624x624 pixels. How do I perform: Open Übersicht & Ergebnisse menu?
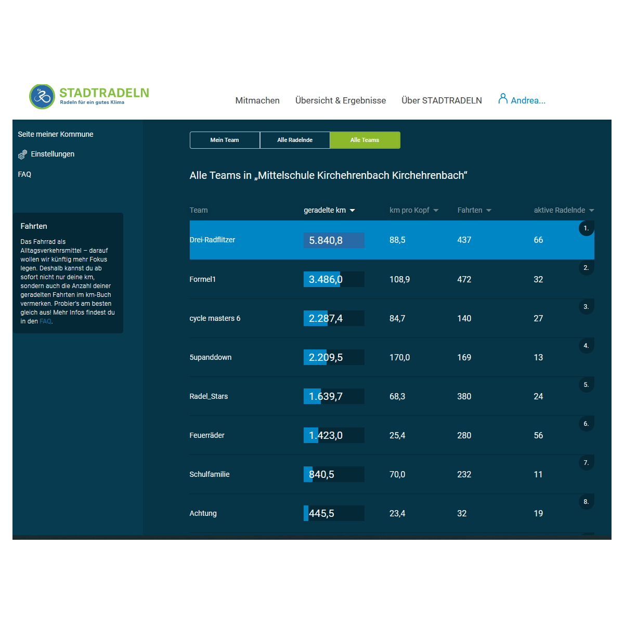341,100
